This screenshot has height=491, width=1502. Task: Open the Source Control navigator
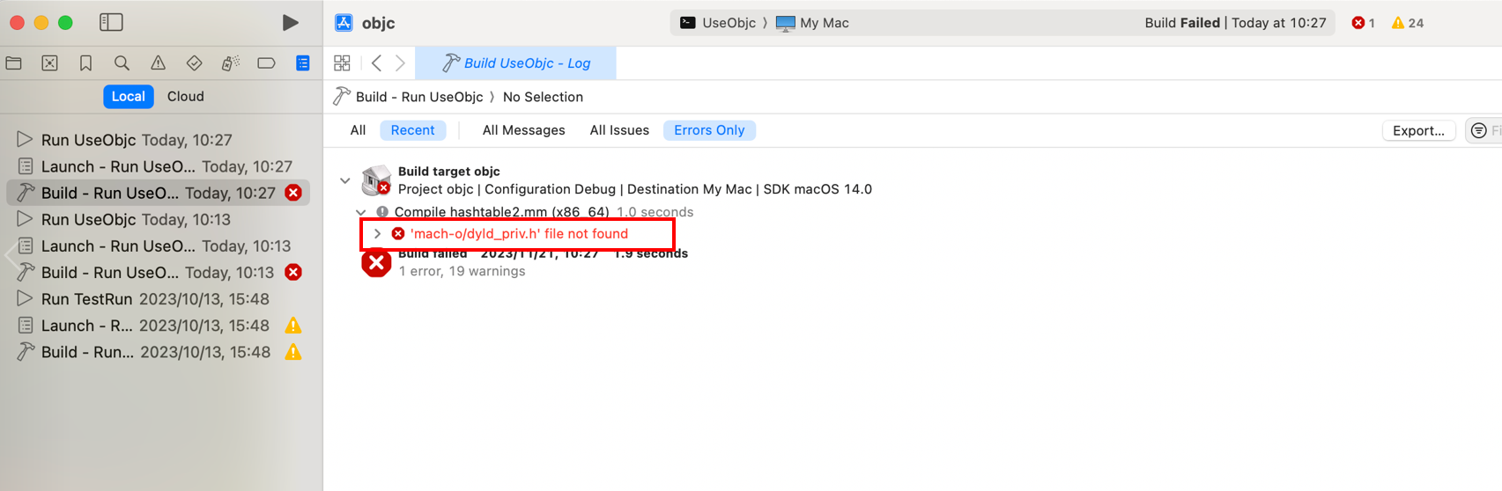coord(50,62)
